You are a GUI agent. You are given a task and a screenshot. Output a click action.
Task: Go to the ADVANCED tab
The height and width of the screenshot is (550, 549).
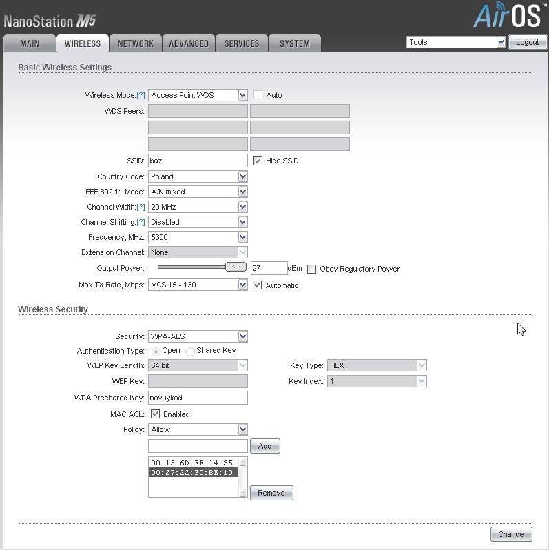tap(189, 43)
